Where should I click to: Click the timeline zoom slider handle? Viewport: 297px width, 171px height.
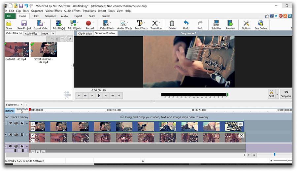[x=274, y=154]
